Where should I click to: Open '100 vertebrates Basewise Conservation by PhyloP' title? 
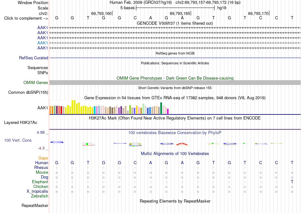click(x=175, y=132)
